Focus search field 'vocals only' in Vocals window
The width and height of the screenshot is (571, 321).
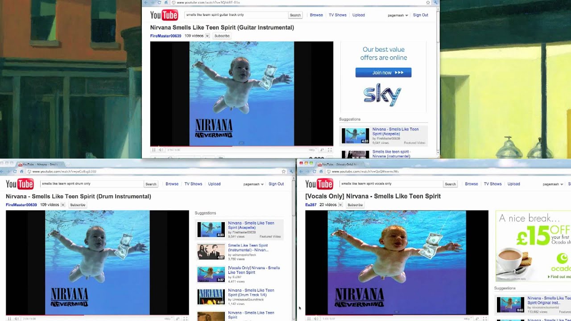coord(391,184)
